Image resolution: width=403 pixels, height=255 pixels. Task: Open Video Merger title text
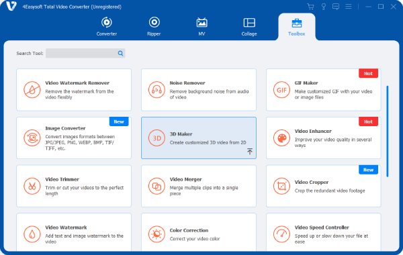185,179
